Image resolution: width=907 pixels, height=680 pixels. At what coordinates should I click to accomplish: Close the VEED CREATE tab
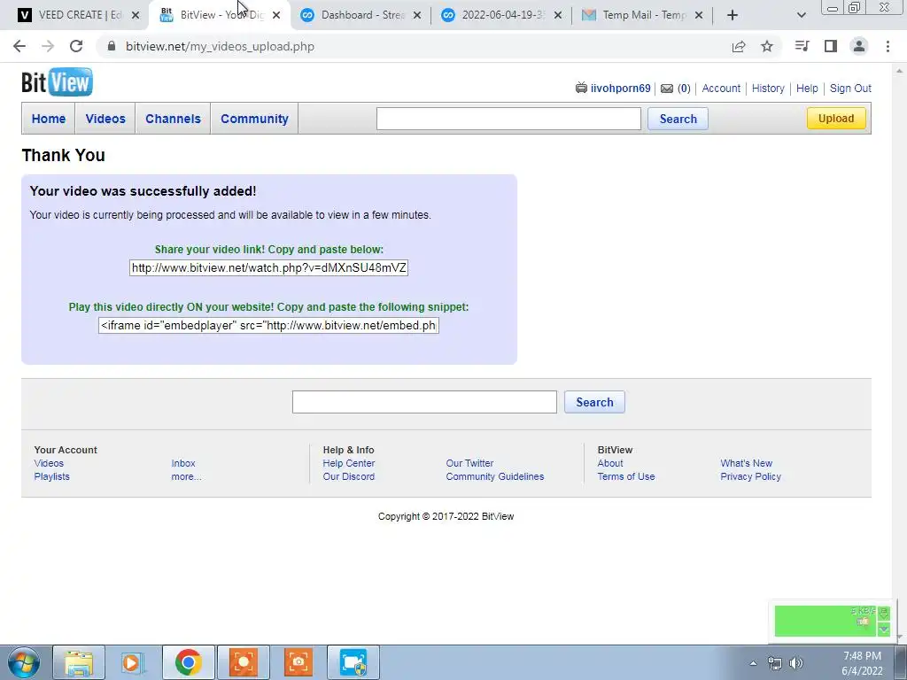click(x=136, y=15)
